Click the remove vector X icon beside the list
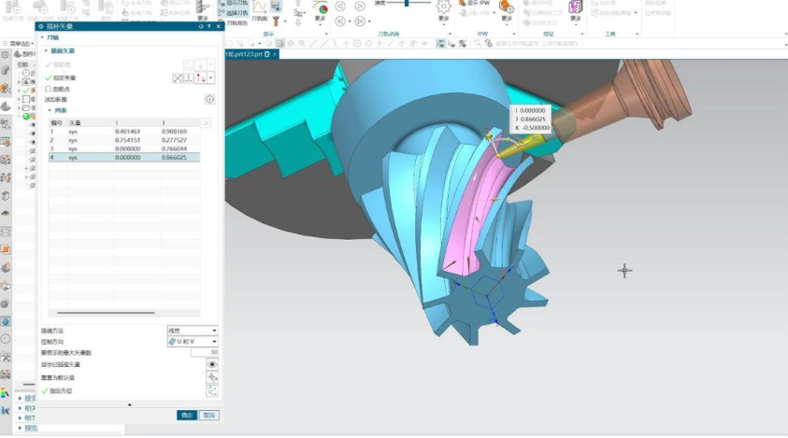Screen dimensions: 788x438 (x=206, y=123)
